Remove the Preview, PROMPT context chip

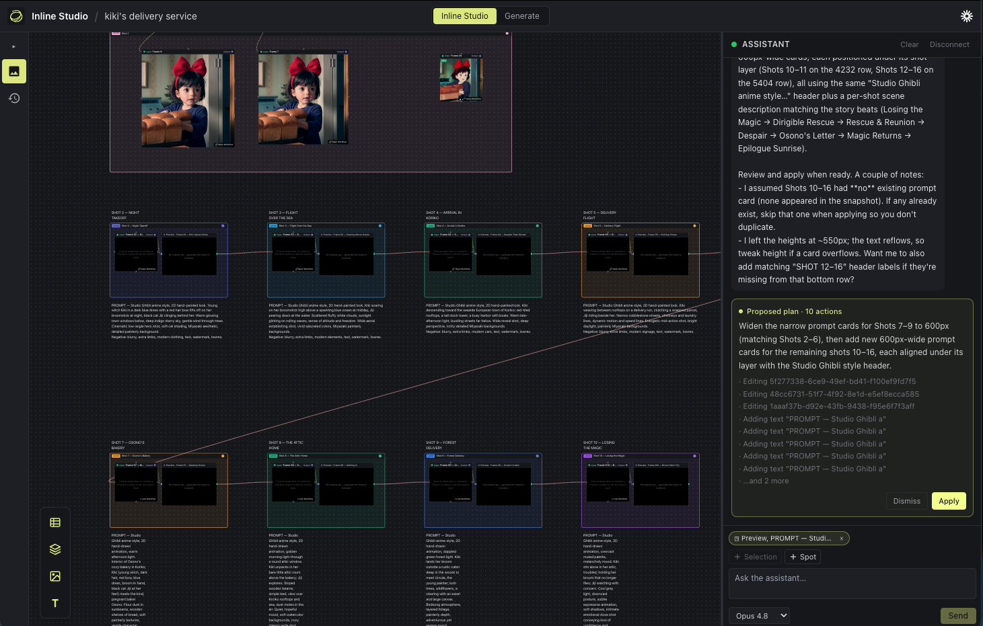pos(841,539)
